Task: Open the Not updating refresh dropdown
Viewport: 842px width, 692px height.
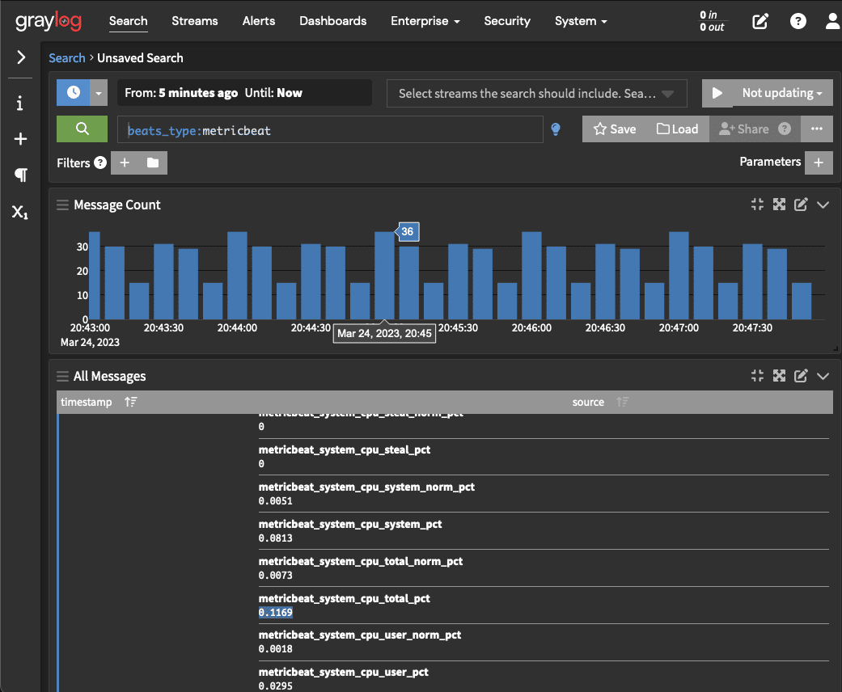Action: click(781, 93)
